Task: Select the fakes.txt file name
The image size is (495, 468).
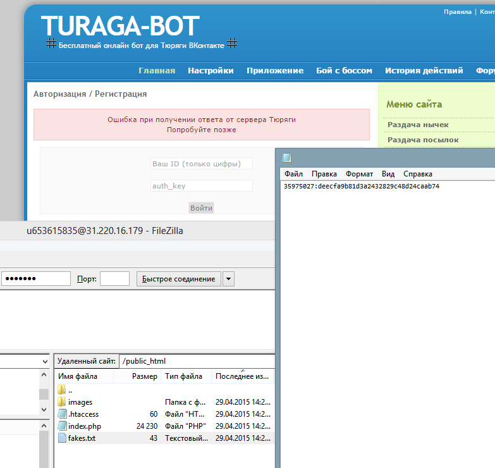Action: (x=82, y=438)
